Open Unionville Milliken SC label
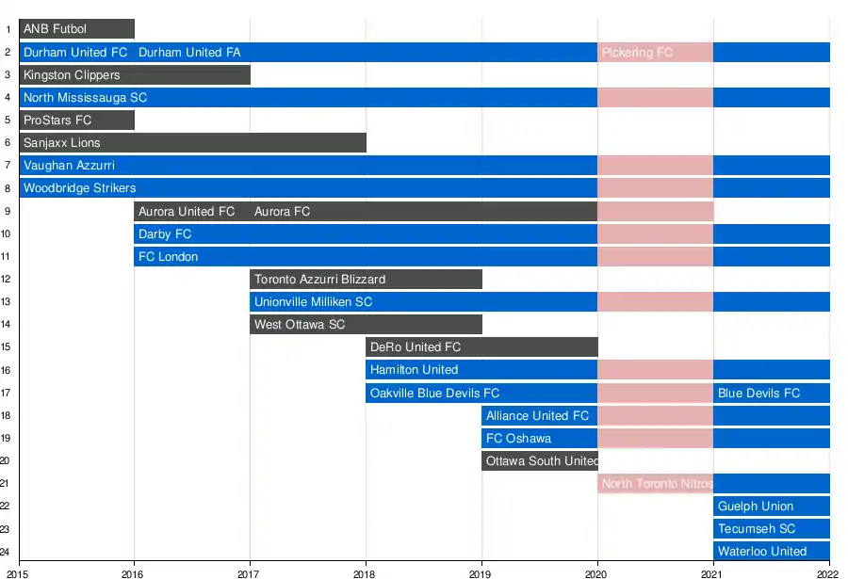 coord(314,302)
